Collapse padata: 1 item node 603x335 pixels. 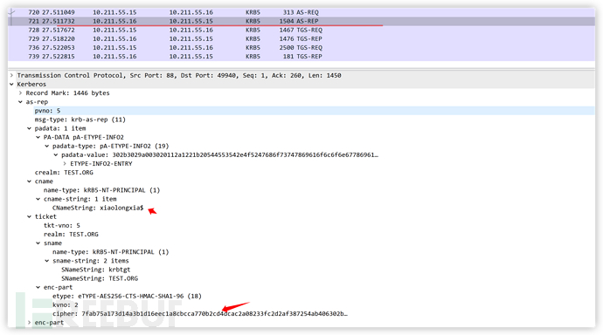(x=29, y=128)
